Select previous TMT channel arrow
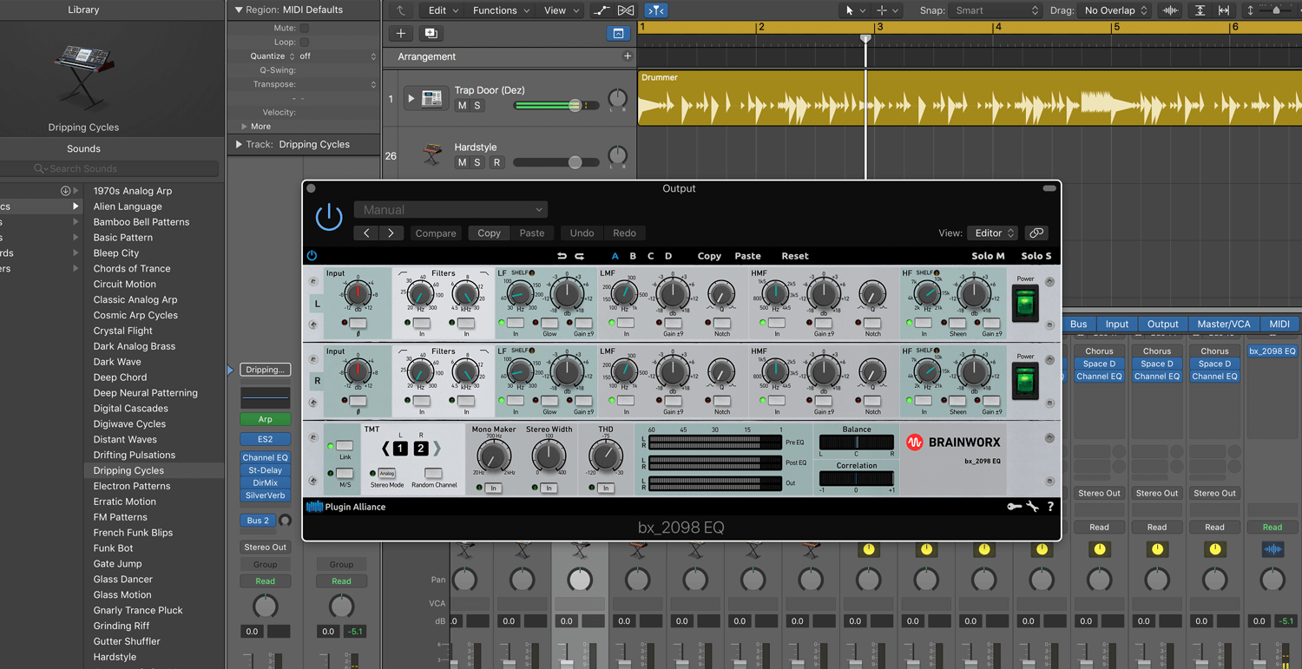1302x669 pixels. click(x=386, y=449)
